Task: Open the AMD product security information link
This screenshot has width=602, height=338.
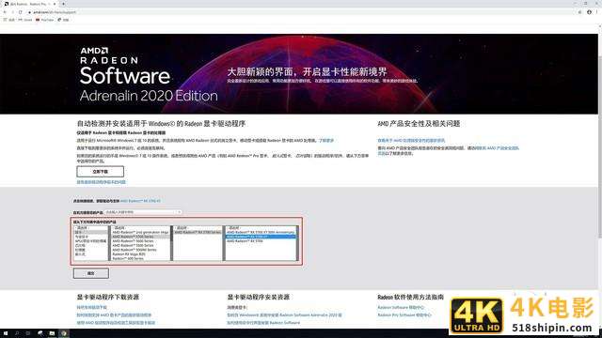Action: 411,141
